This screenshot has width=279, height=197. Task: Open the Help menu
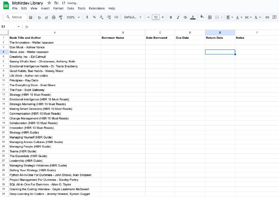pyautogui.click(x=112, y=8)
